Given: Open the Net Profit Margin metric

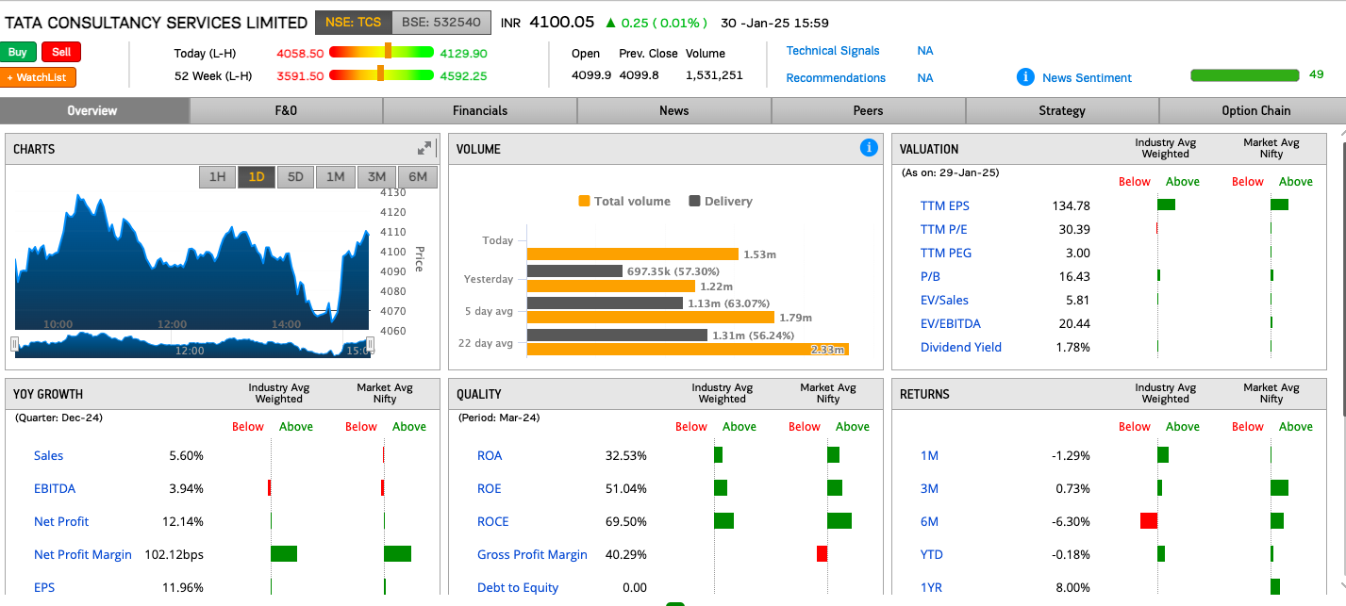Looking at the screenshot, I should pos(83,554).
